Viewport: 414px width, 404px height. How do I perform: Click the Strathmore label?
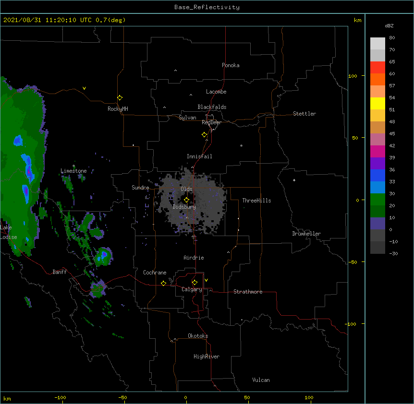248,292
